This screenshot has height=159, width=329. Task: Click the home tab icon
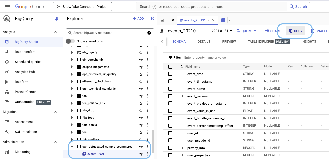tap(163, 20)
